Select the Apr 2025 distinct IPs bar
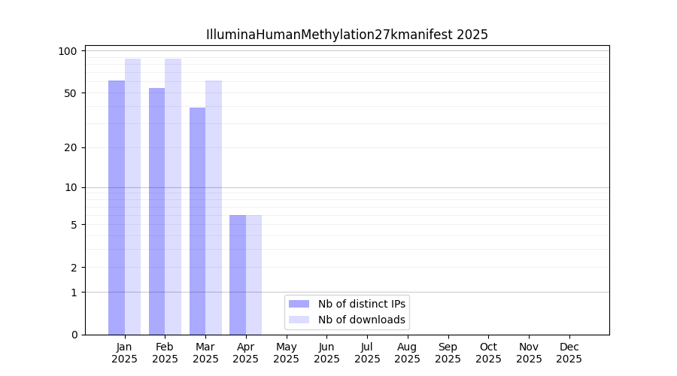Image resolution: width=677 pixels, height=376 pixels. point(238,274)
